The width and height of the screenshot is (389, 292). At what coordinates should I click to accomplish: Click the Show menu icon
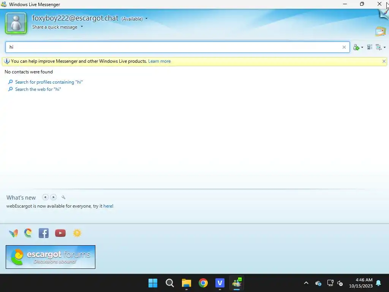[x=379, y=47]
